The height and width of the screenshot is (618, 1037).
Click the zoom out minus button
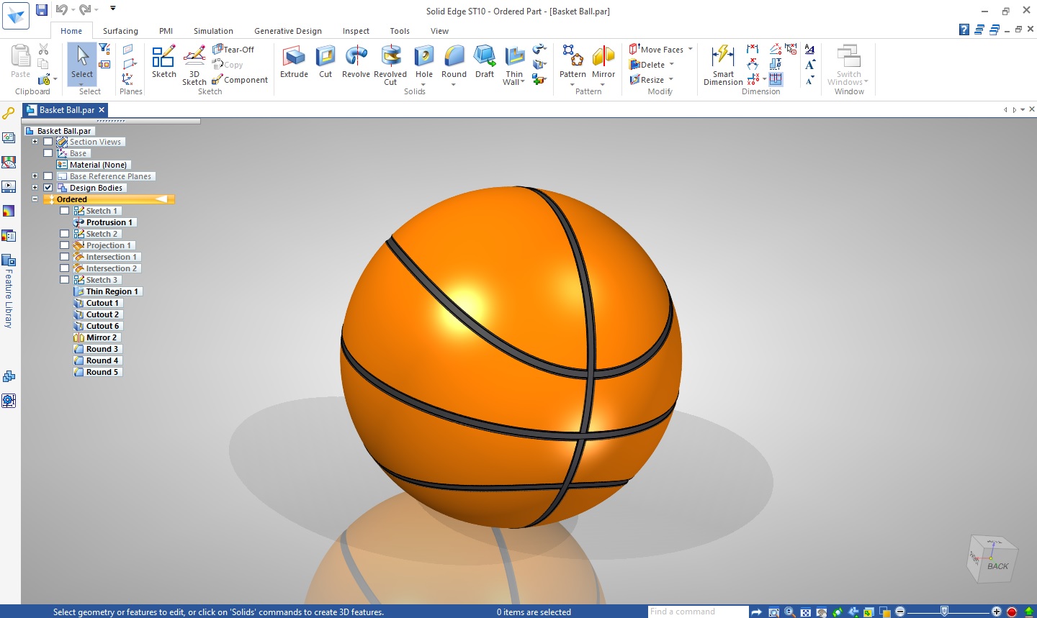coord(900,612)
